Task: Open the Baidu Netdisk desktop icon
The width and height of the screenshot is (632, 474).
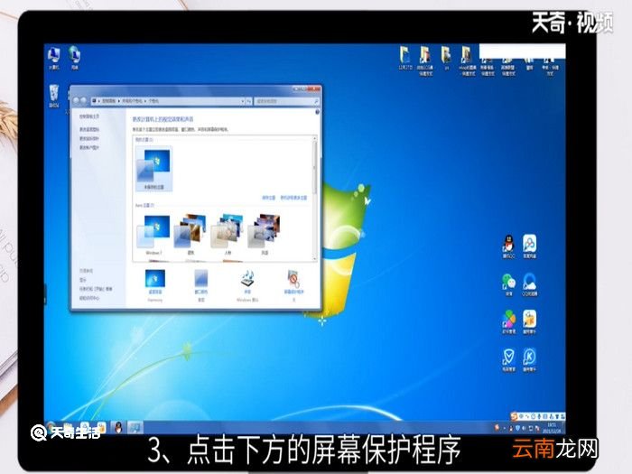Action: [x=530, y=246]
